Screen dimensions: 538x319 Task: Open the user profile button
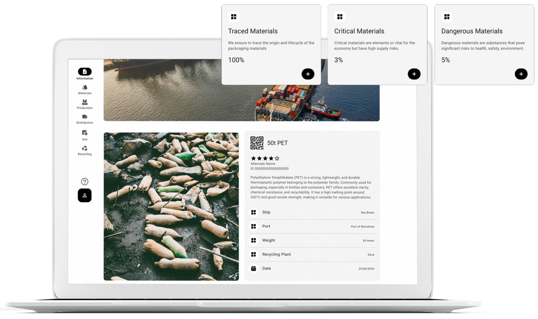(85, 195)
